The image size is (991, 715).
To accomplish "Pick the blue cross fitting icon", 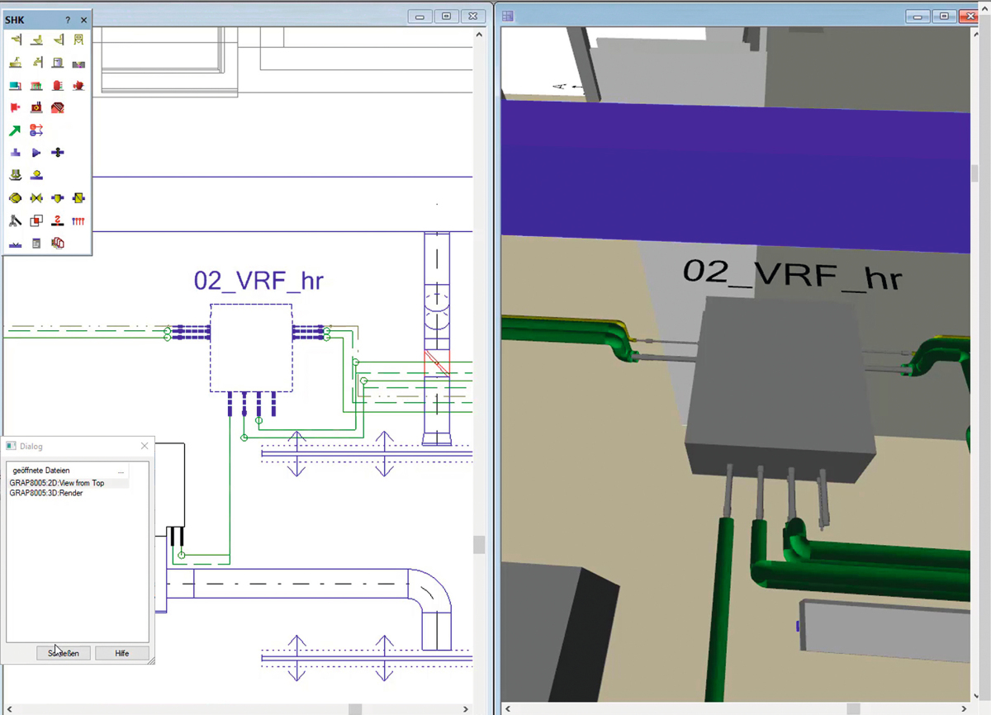I will click(57, 153).
